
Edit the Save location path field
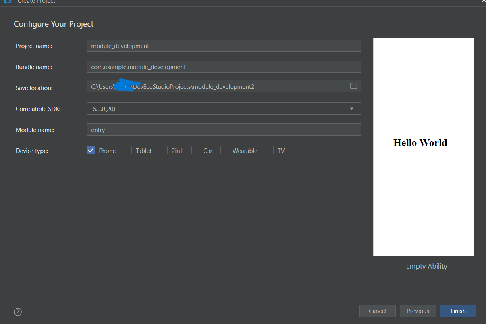tap(218, 86)
